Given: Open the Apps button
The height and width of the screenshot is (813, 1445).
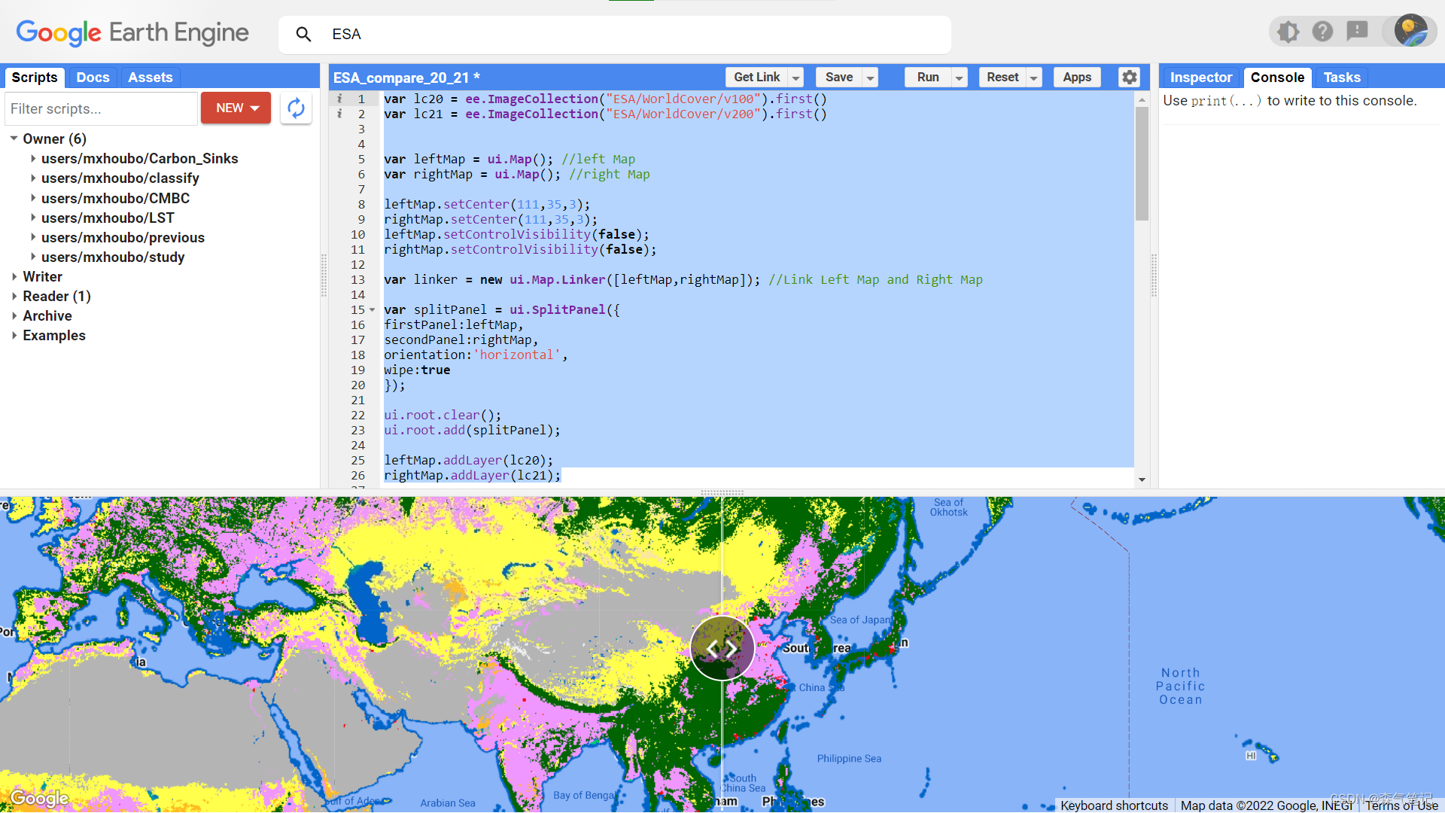Looking at the screenshot, I should tap(1077, 77).
